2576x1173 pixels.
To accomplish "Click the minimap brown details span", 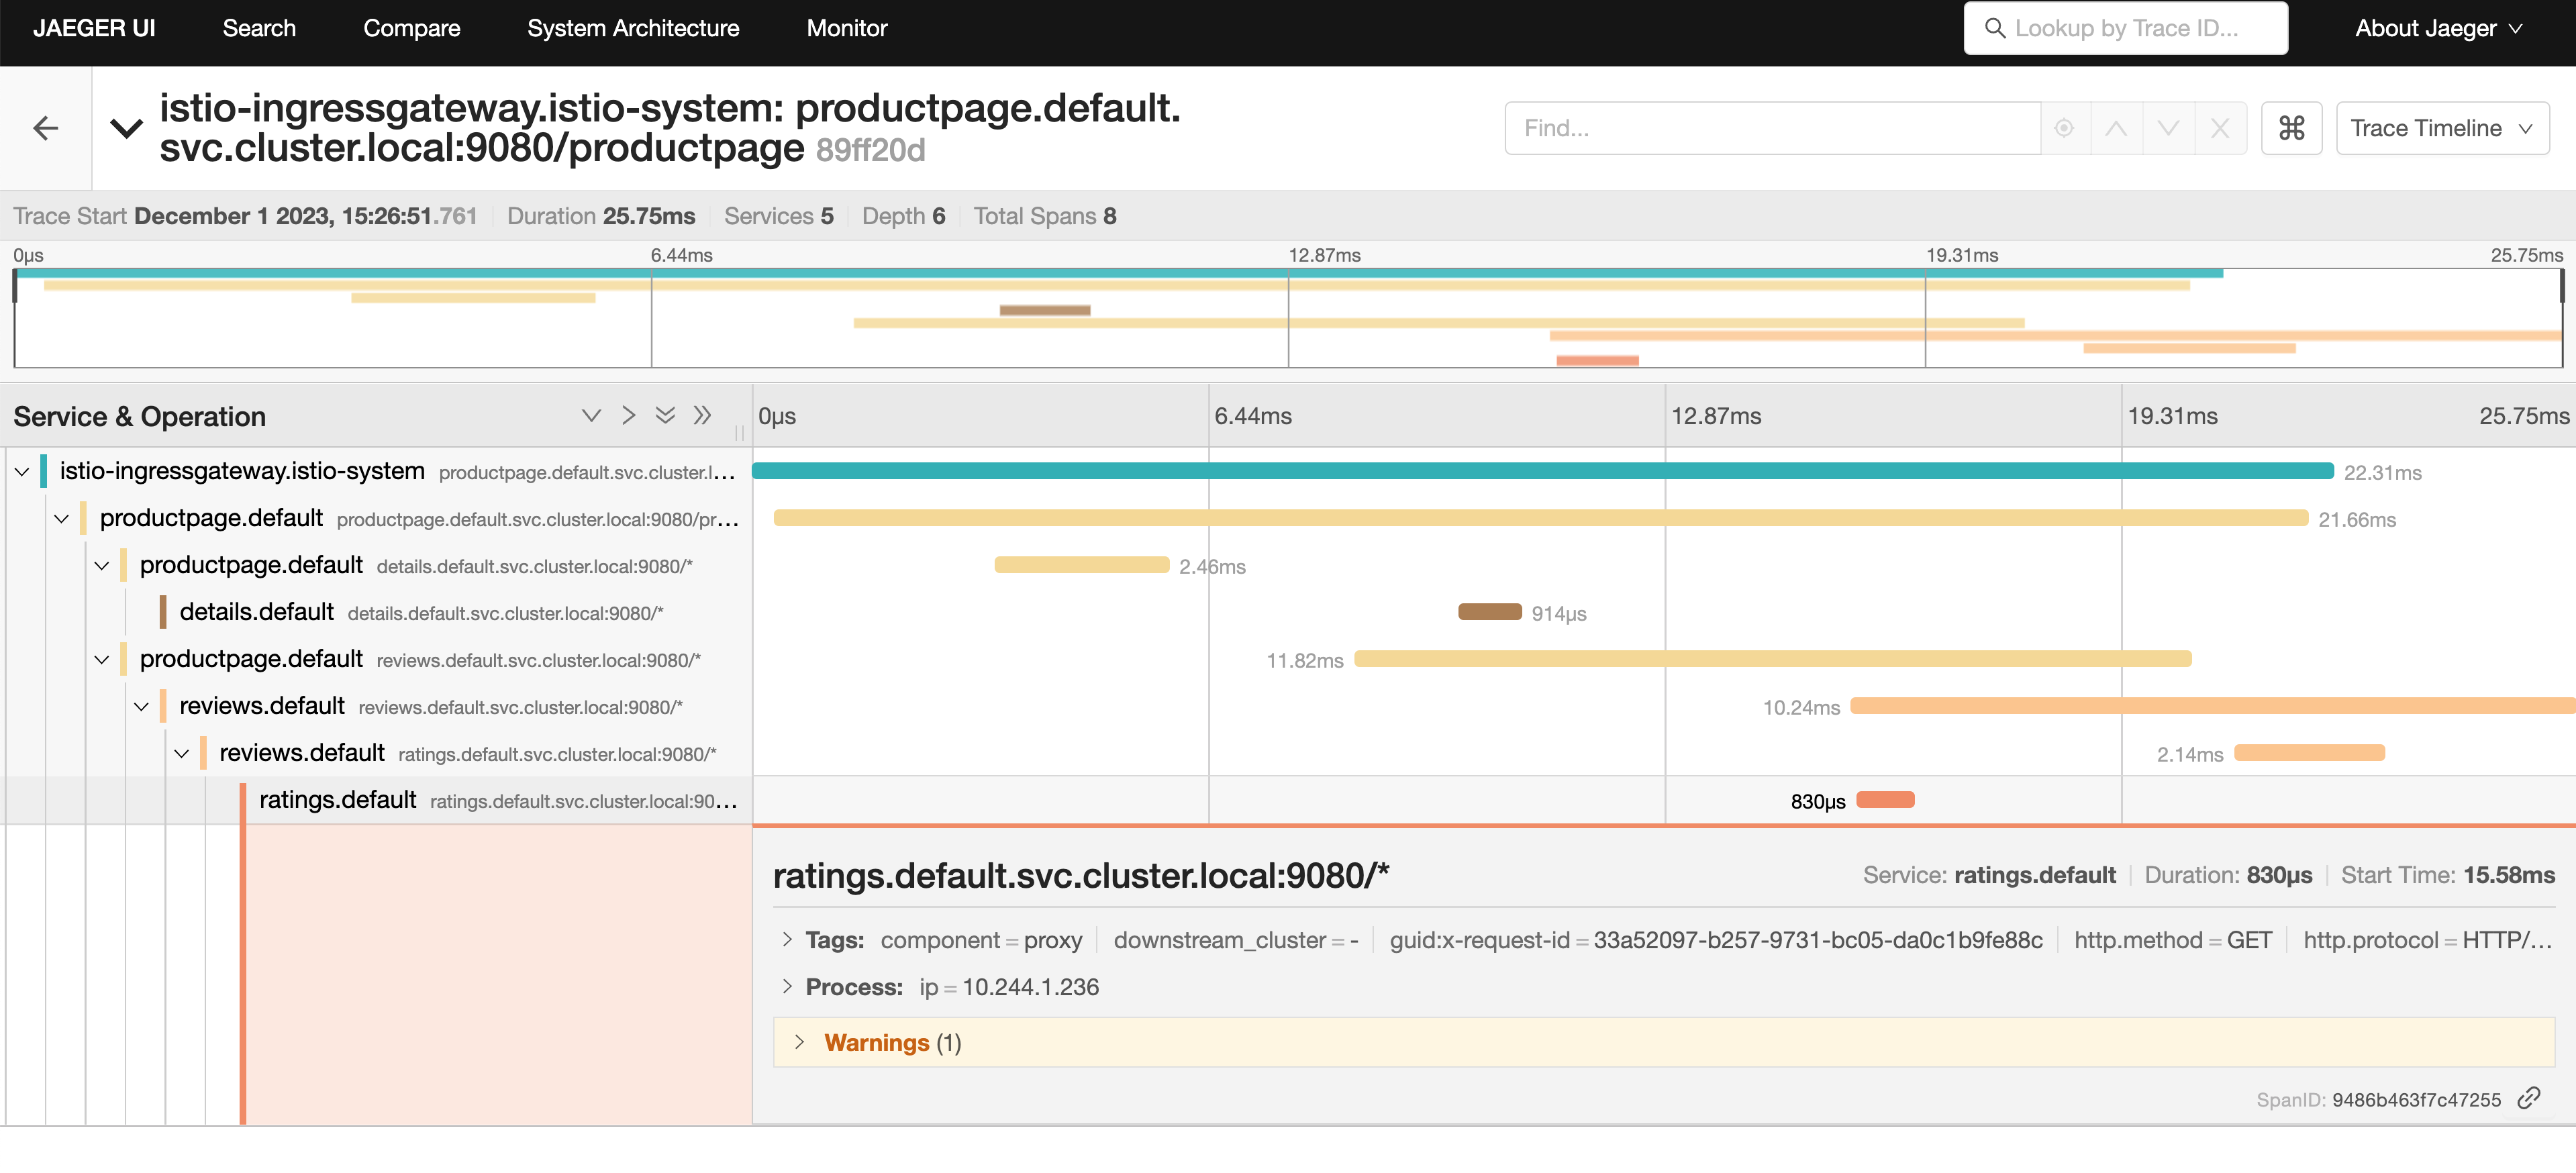I will point(1045,310).
